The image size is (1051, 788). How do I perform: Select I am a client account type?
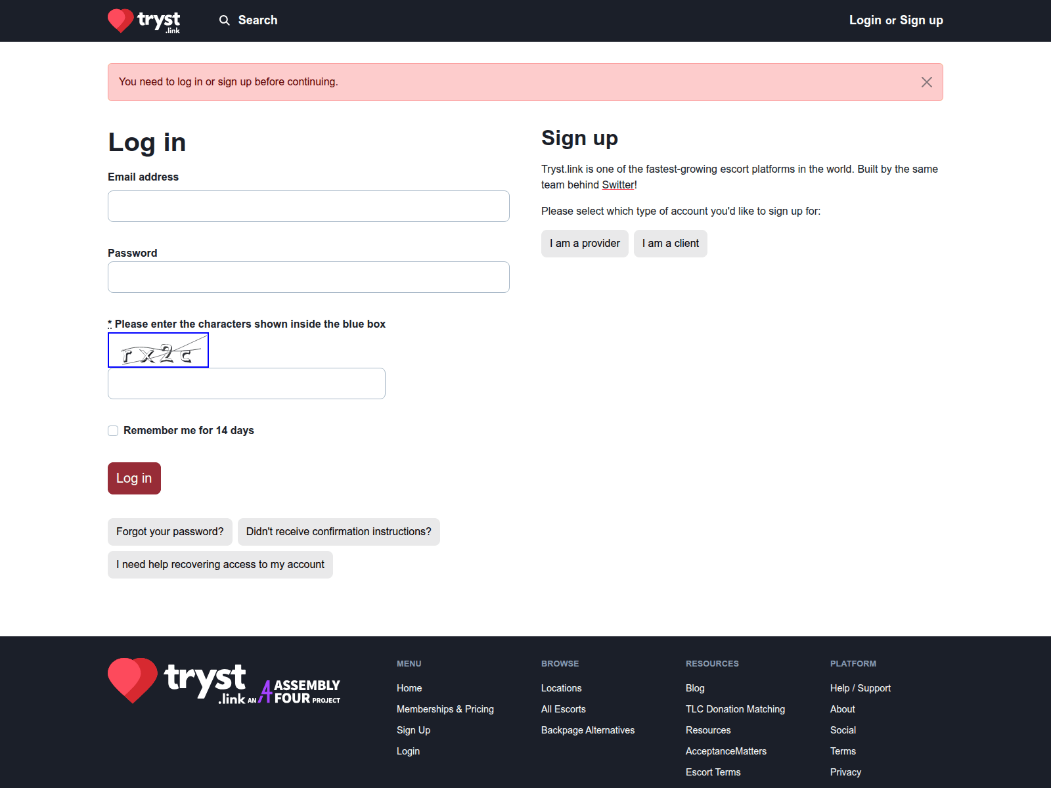[x=670, y=243]
